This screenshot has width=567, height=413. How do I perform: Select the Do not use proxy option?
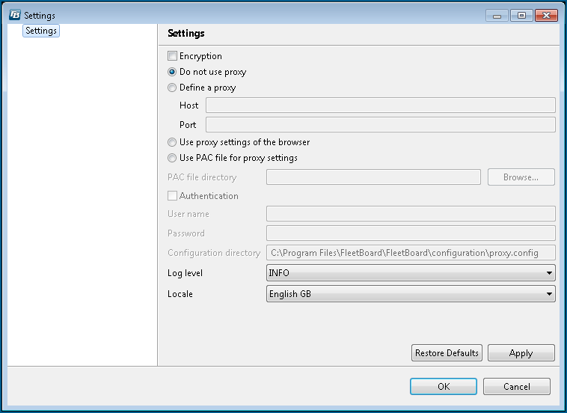[173, 72]
